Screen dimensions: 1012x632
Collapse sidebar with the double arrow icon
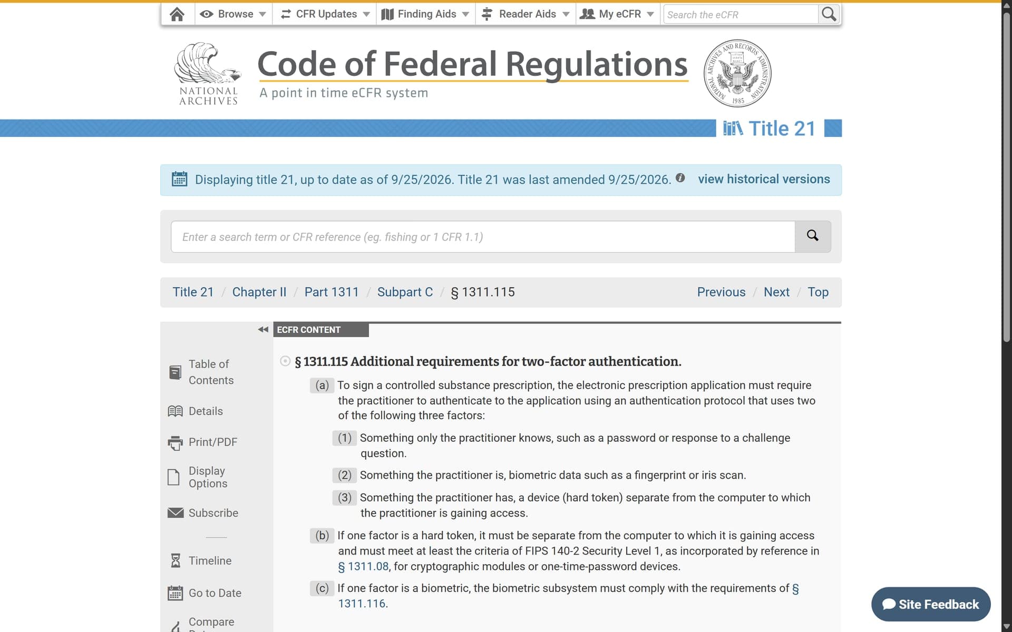pos(262,330)
